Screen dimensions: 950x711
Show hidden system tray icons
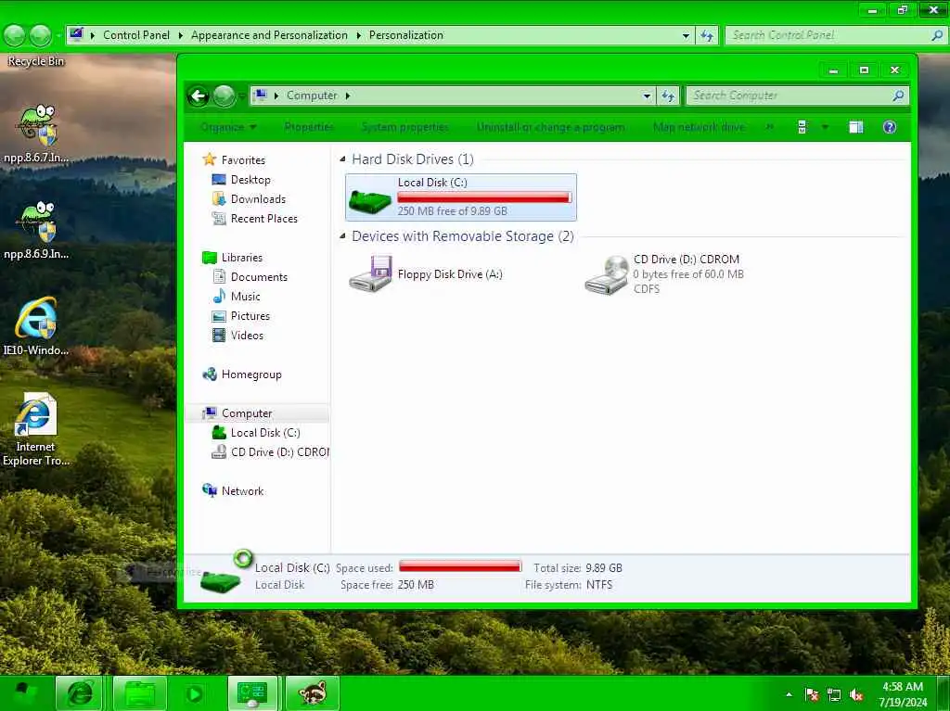789,694
